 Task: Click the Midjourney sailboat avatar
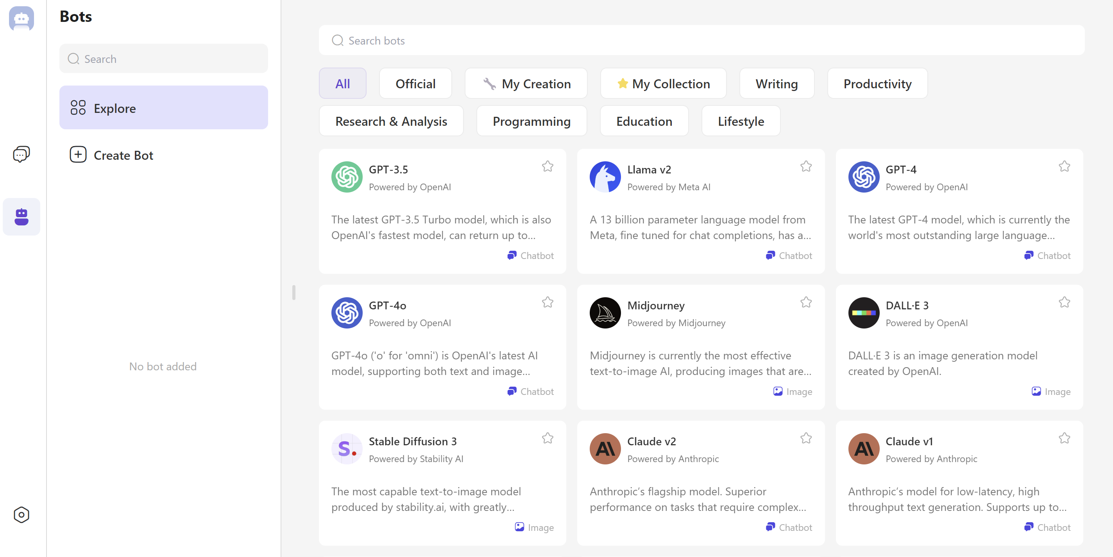point(605,313)
